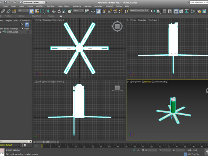The image size is (208, 156).
Task: Open the Schematic View icon
Action: click(187, 11)
